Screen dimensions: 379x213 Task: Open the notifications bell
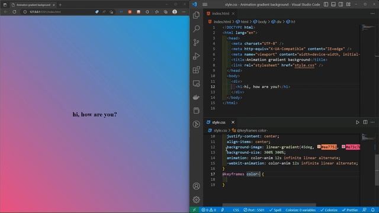click(x=372, y=210)
